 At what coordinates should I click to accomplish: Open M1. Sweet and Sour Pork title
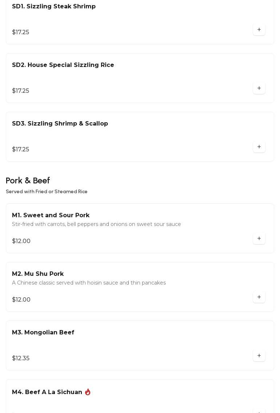[51, 215]
